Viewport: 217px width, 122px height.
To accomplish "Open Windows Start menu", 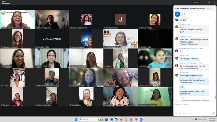I will click(x=76, y=119).
